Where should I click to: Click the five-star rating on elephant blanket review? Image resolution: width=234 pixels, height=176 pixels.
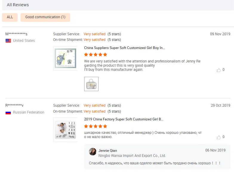pyautogui.click(x=96, y=54)
